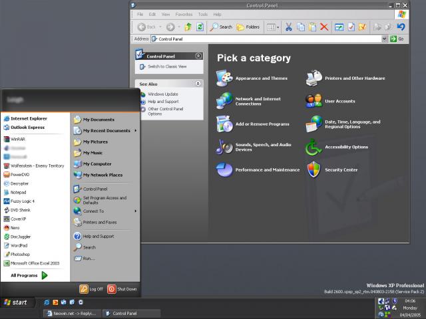Open Network and Internet Connections icon
This screenshot has width=426, height=319.
224,101
